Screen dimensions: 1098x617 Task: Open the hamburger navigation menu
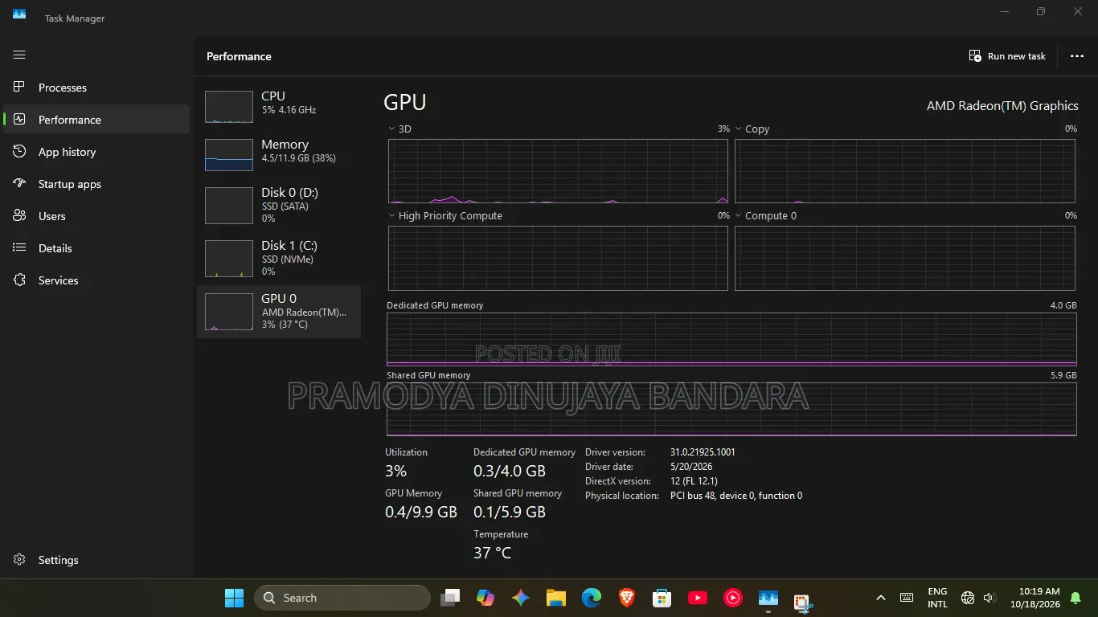[x=19, y=55]
